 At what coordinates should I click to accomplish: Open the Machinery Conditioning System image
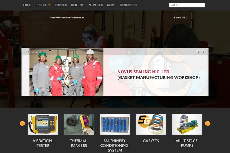pyautogui.click(x=115, y=124)
